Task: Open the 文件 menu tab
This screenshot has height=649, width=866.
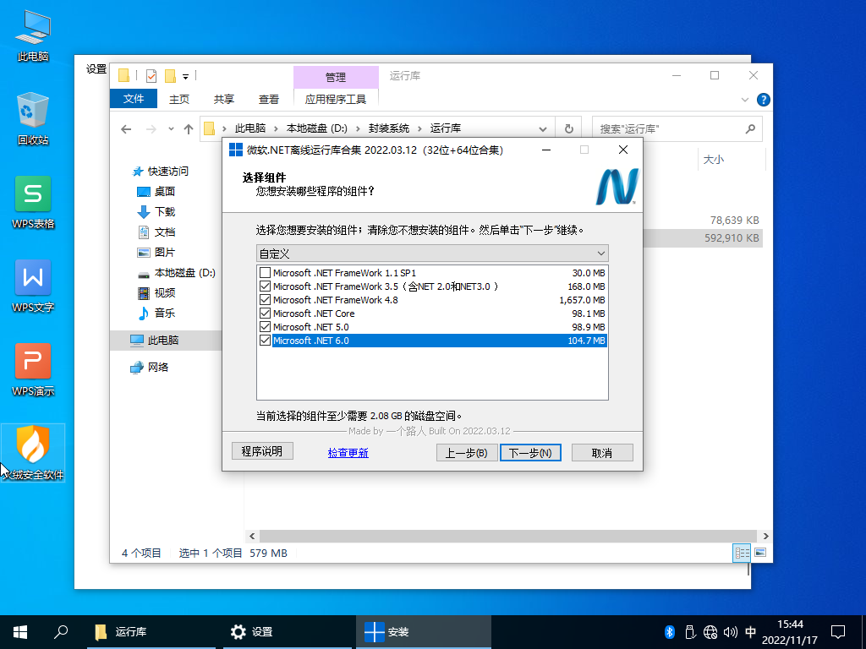Action: 134,99
